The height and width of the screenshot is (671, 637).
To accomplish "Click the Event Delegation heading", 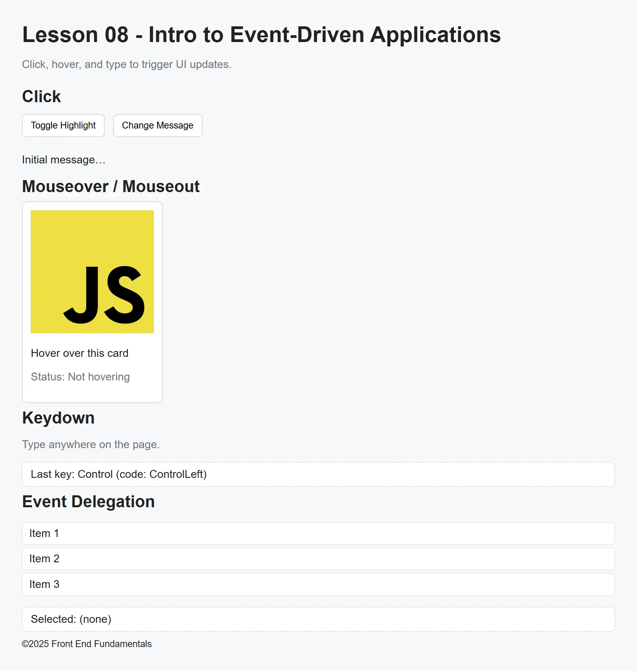I will click(x=88, y=501).
